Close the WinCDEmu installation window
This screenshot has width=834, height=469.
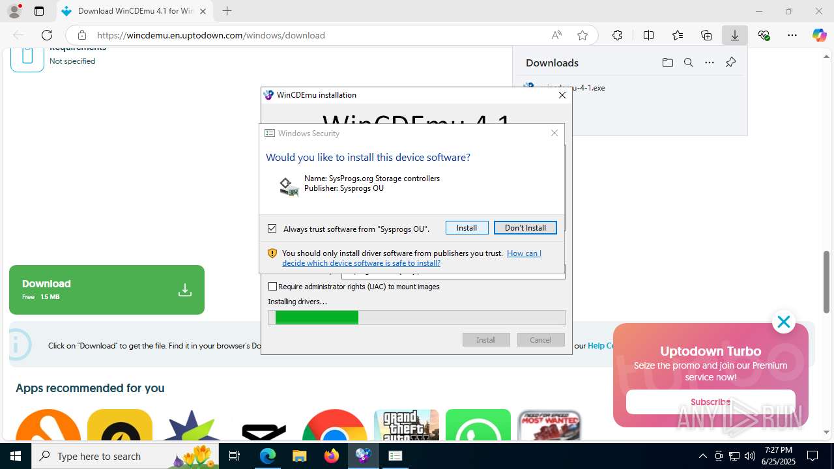(562, 95)
